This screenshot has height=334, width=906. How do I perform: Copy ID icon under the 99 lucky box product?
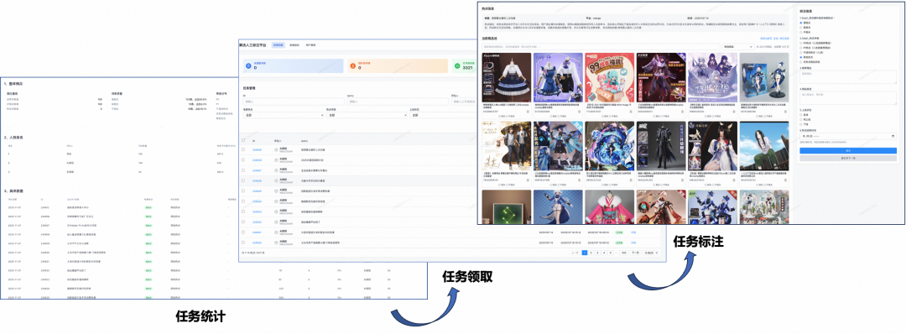point(631,112)
